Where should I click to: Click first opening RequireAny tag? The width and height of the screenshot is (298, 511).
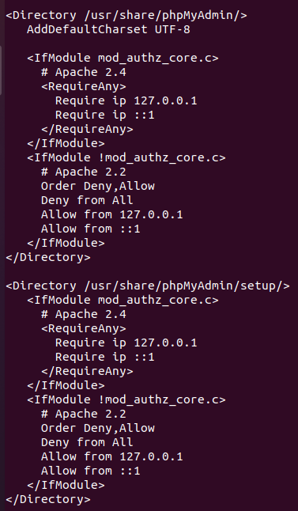[x=84, y=87]
